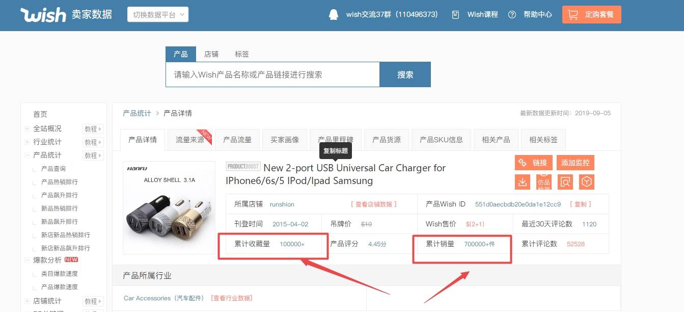Viewport: 684px width, 312px height.
Task: Click the image search magnifier icon button
Action: click(x=565, y=181)
